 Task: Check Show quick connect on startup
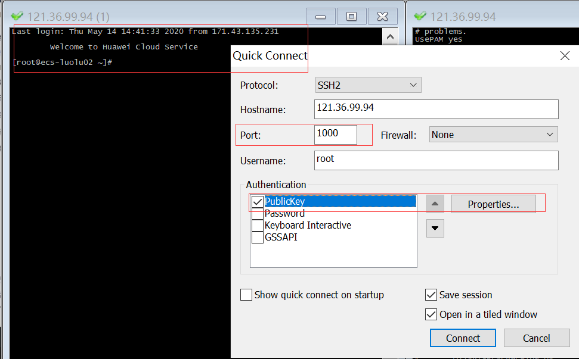tap(246, 295)
